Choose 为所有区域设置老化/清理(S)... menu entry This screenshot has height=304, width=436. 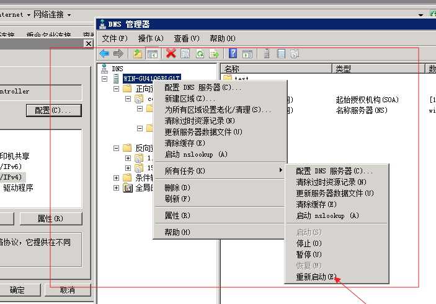[220, 110]
